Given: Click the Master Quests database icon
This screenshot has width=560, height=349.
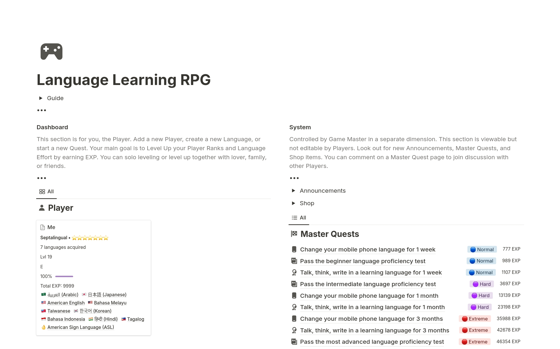Looking at the screenshot, I should tap(293, 234).
